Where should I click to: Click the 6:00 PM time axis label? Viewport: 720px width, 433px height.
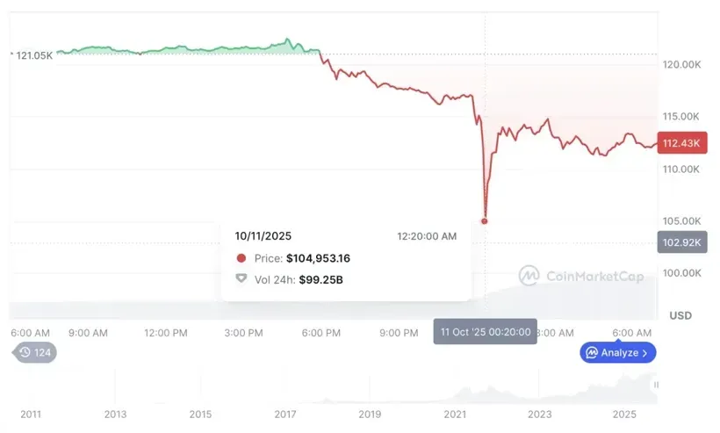320,333
